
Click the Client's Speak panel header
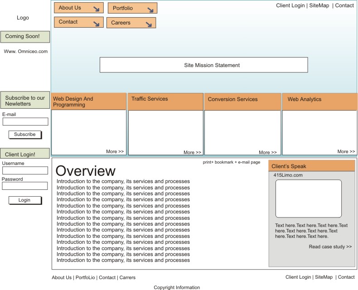[312, 166]
